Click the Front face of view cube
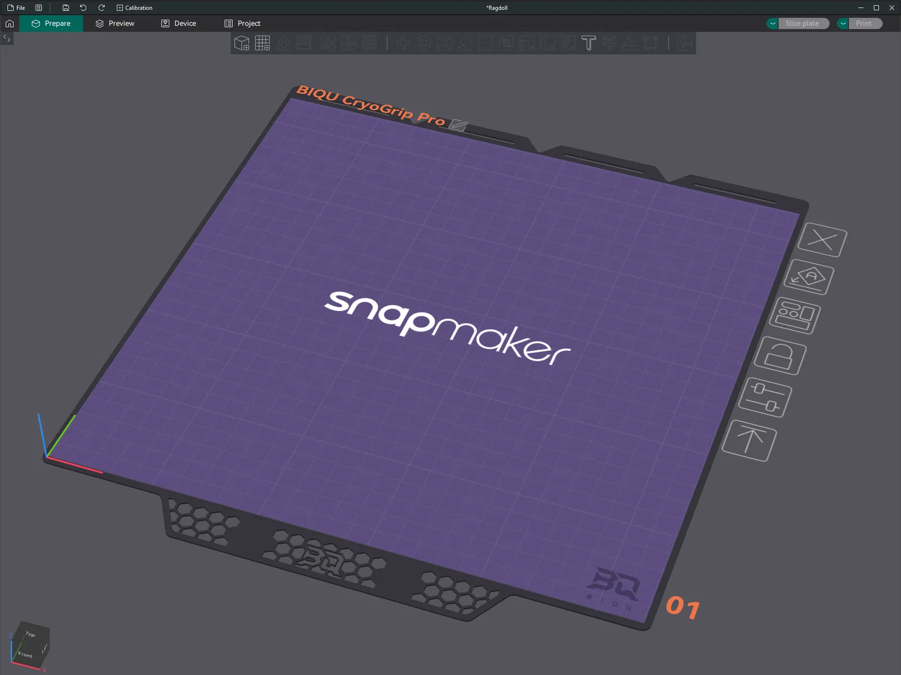901x675 pixels. 25,654
